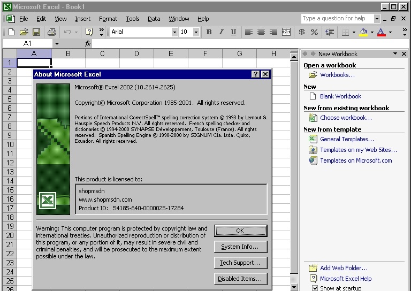411x291 pixels.
Task: Close the New Workbook task pane
Action: pyautogui.click(x=404, y=53)
